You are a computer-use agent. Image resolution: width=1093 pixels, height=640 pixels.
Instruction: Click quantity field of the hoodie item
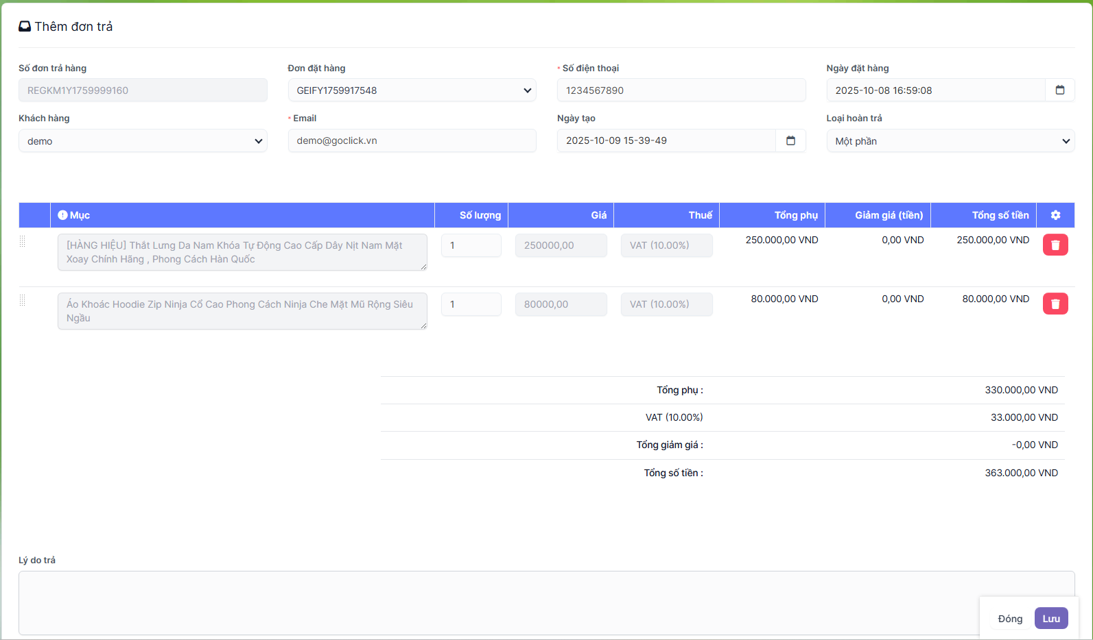pyautogui.click(x=471, y=304)
